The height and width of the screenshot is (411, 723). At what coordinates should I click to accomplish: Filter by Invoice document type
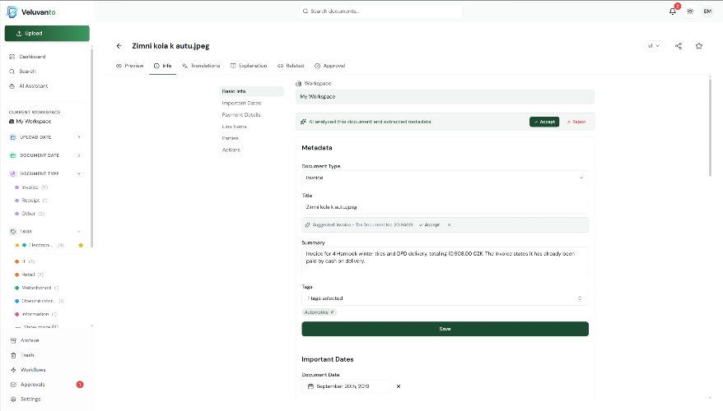tap(30, 187)
